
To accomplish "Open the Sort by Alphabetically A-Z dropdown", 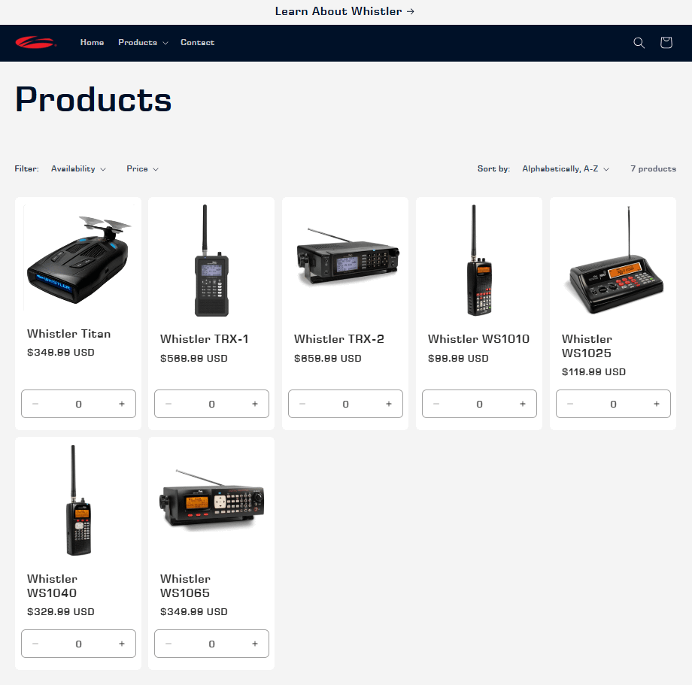I will coord(566,168).
